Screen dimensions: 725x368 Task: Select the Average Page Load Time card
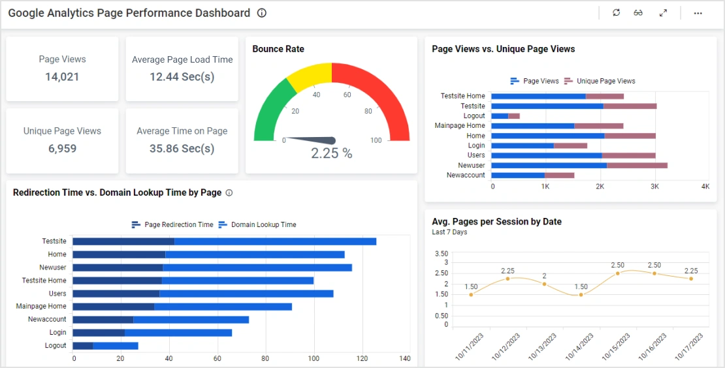tap(182, 69)
